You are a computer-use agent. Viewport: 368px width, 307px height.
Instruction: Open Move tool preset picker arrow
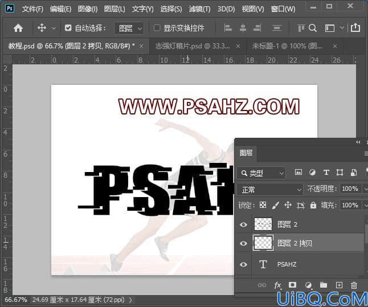coord(54,28)
